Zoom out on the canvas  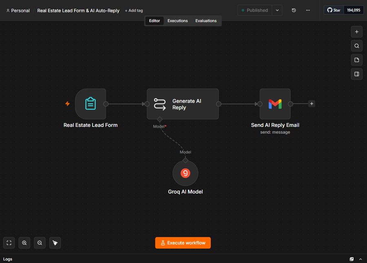[x=40, y=243]
